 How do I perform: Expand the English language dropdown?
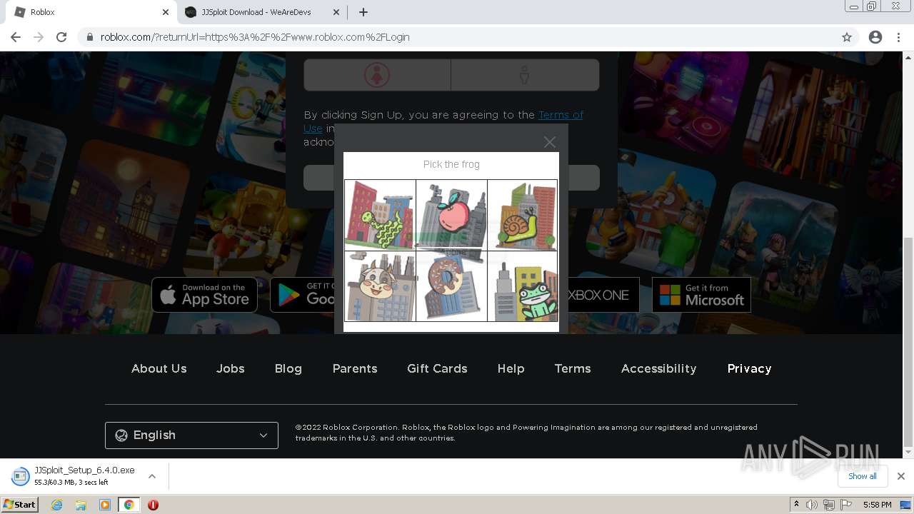pos(191,435)
